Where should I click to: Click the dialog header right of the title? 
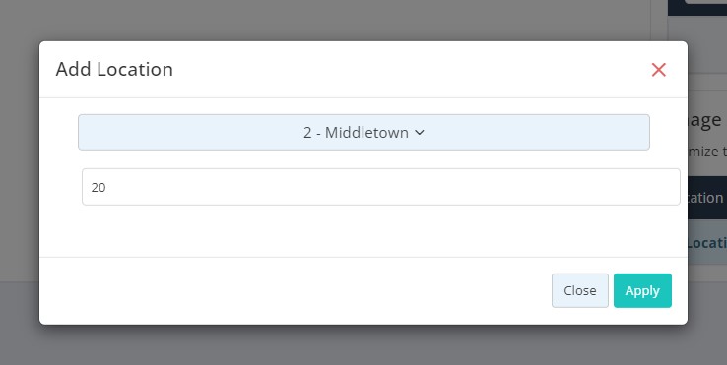pyautogui.click(x=408, y=70)
